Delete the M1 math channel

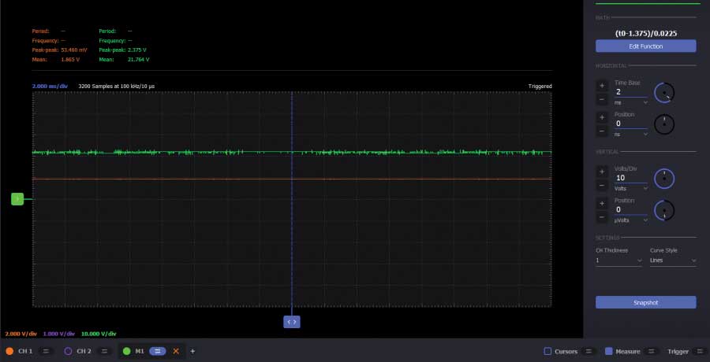[176, 351]
